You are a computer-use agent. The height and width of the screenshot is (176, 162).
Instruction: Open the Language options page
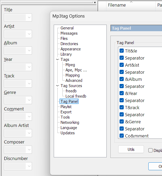pos(69,128)
